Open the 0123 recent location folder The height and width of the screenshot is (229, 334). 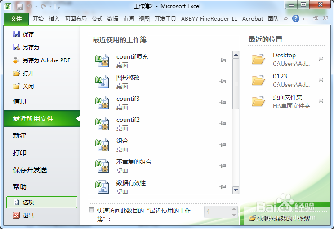coord(281,80)
